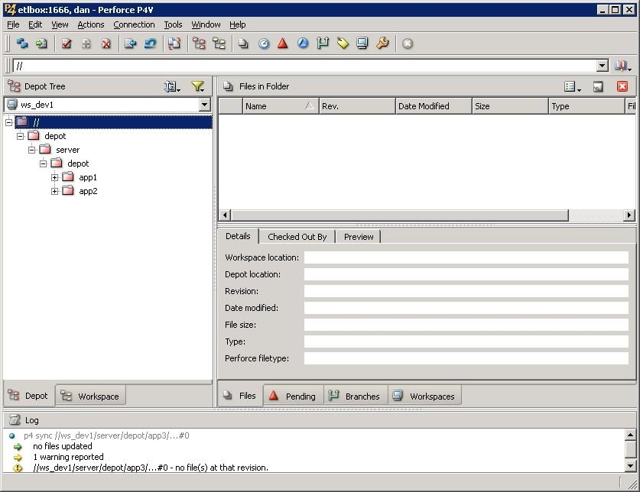Click the History clock toolbar icon
640x492 pixels.
pyautogui.click(x=264, y=44)
